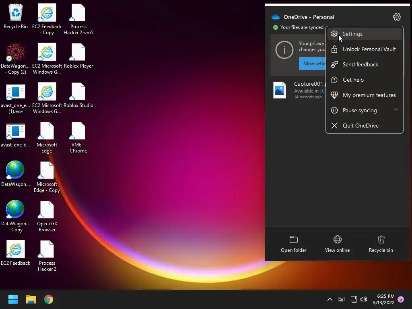Viewport: 412px width, 309px height.
Task: Select Settings in the OneDrive menu
Action: pyautogui.click(x=364, y=34)
